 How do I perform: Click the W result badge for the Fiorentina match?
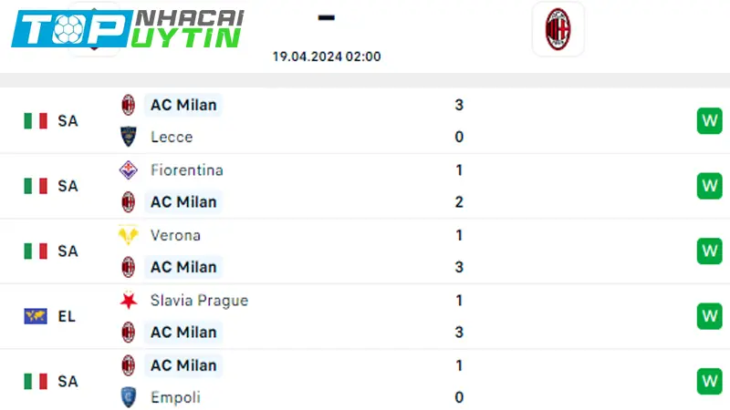tap(709, 186)
